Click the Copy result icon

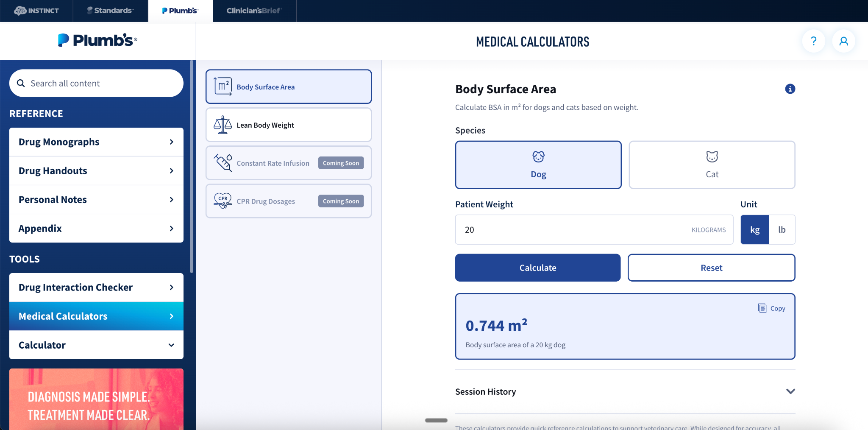click(x=762, y=308)
